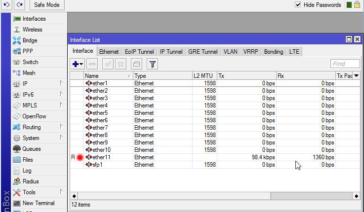Viewport: 364px width, 212px height.
Task: Sort by the L2 MTU column header
Action: point(204,76)
